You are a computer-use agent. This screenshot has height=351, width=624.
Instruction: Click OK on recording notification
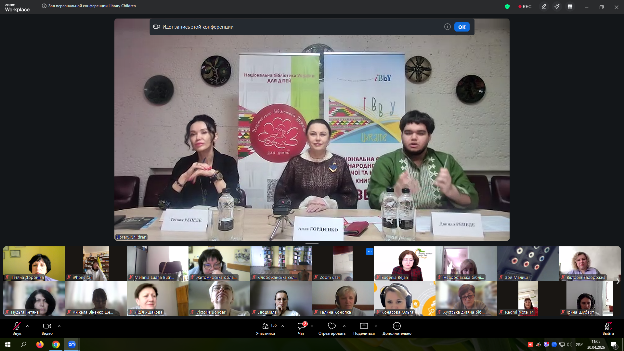(x=462, y=27)
